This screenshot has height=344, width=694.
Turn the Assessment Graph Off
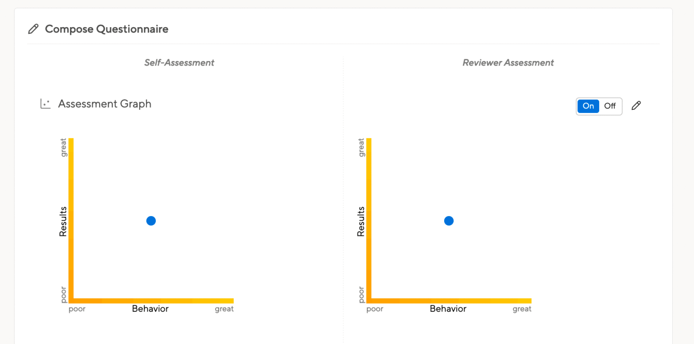610,106
